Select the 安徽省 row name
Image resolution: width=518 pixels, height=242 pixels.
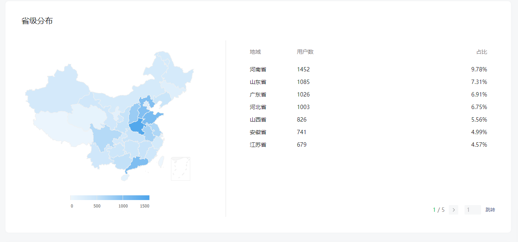coord(258,132)
